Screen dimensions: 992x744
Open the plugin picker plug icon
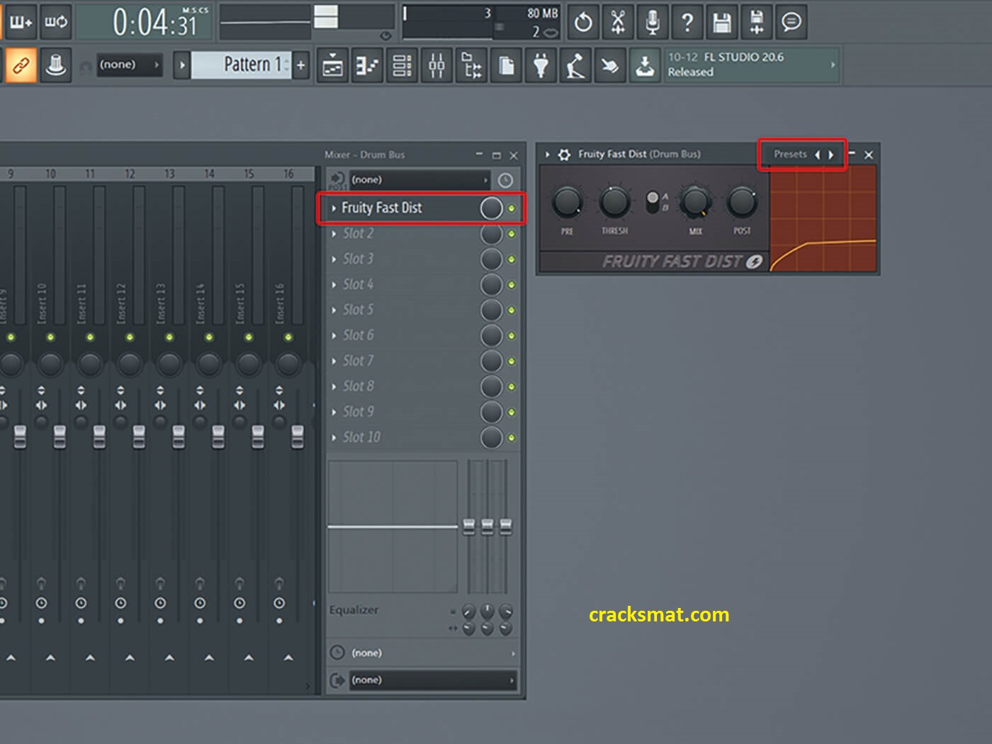541,67
